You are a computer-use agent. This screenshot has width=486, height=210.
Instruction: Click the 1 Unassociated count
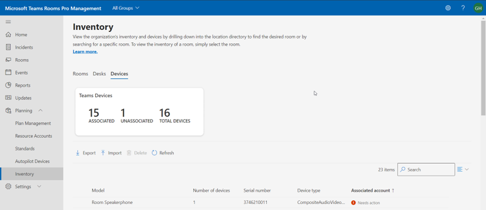[137, 115]
